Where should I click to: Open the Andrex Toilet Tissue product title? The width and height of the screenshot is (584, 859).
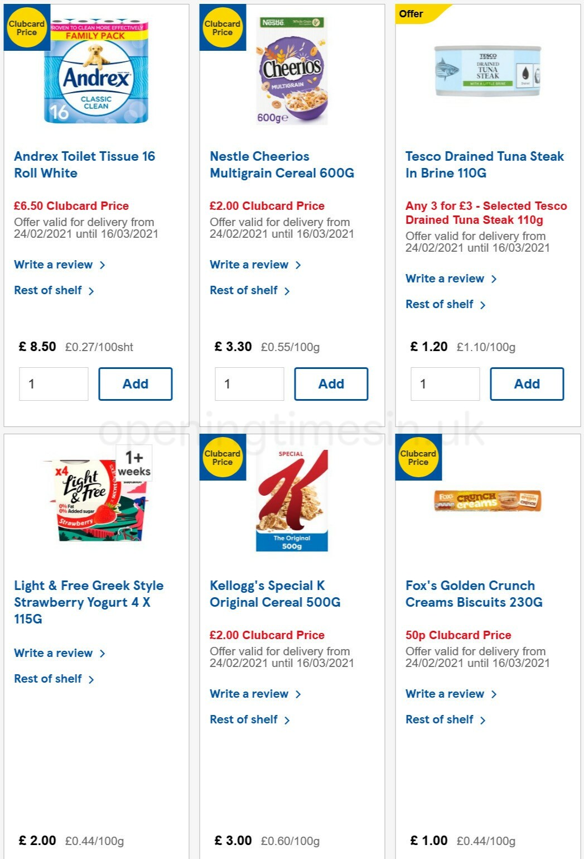point(85,165)
